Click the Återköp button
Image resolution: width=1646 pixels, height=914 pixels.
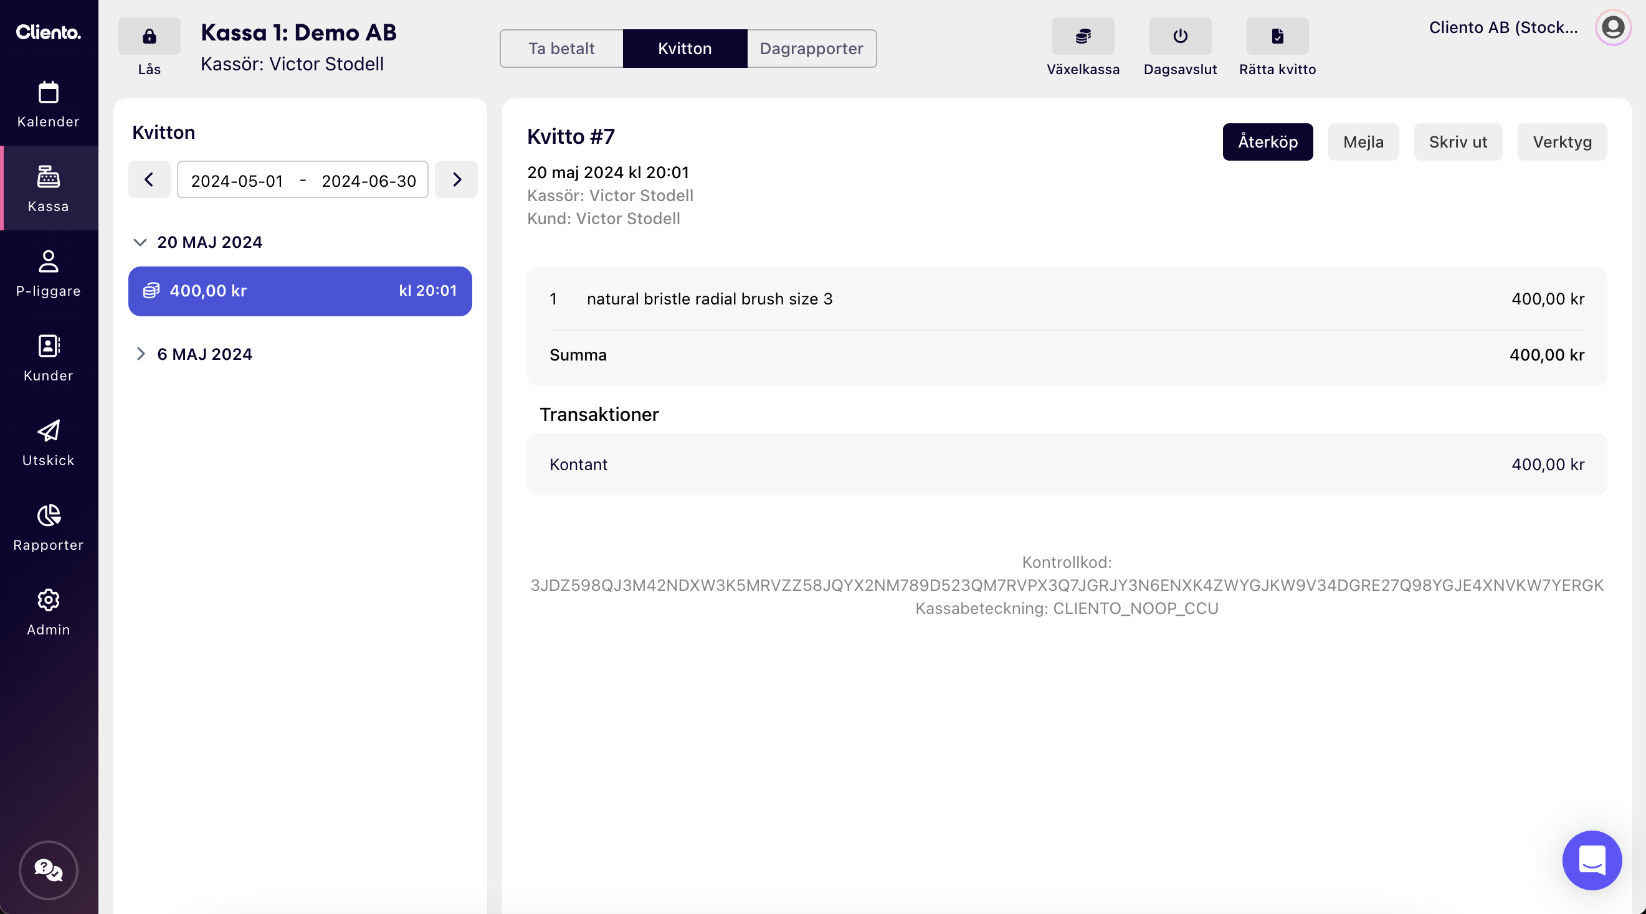click(x=1267, y=142)
